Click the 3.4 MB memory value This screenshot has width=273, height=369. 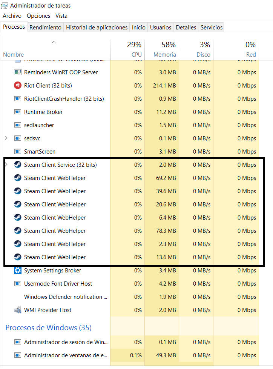(x=167, y=271)
